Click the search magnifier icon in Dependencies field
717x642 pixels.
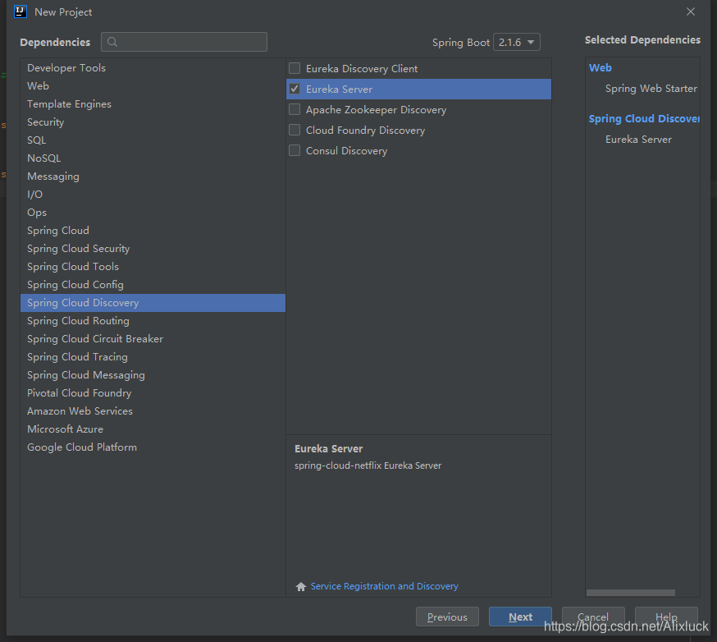[112, 42]
